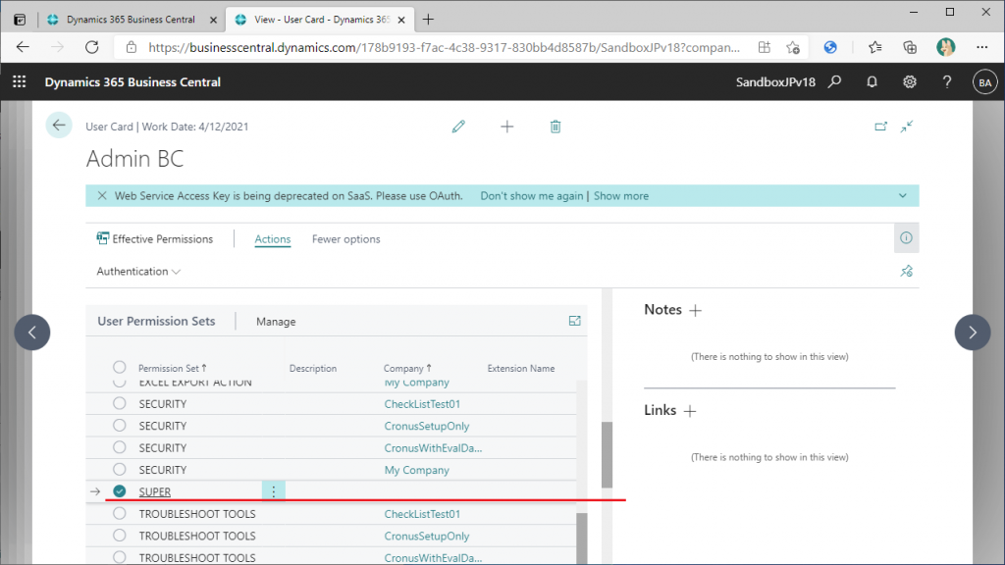Show the FactBox information pane icon
This screenshot has height=565, width=1005.
[906, 237]
